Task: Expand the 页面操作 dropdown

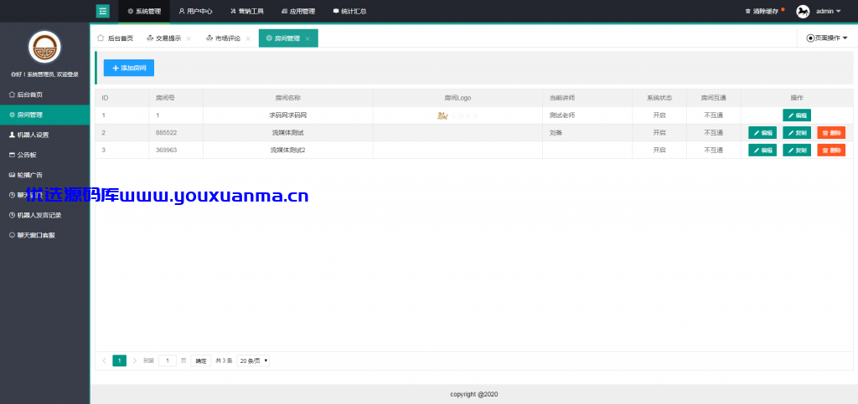Action: coord(827,38)
